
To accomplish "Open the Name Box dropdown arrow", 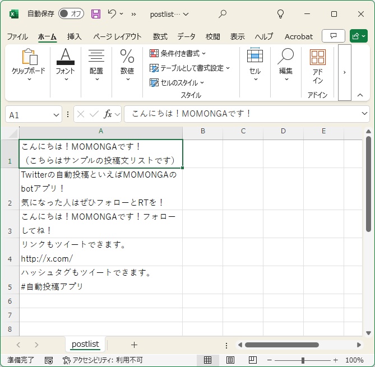I will click(x=56, y=115).
